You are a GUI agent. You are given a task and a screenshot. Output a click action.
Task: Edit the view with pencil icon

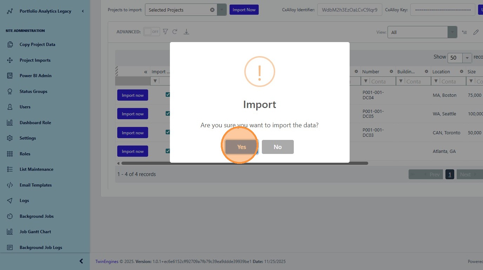pos(476,32)
